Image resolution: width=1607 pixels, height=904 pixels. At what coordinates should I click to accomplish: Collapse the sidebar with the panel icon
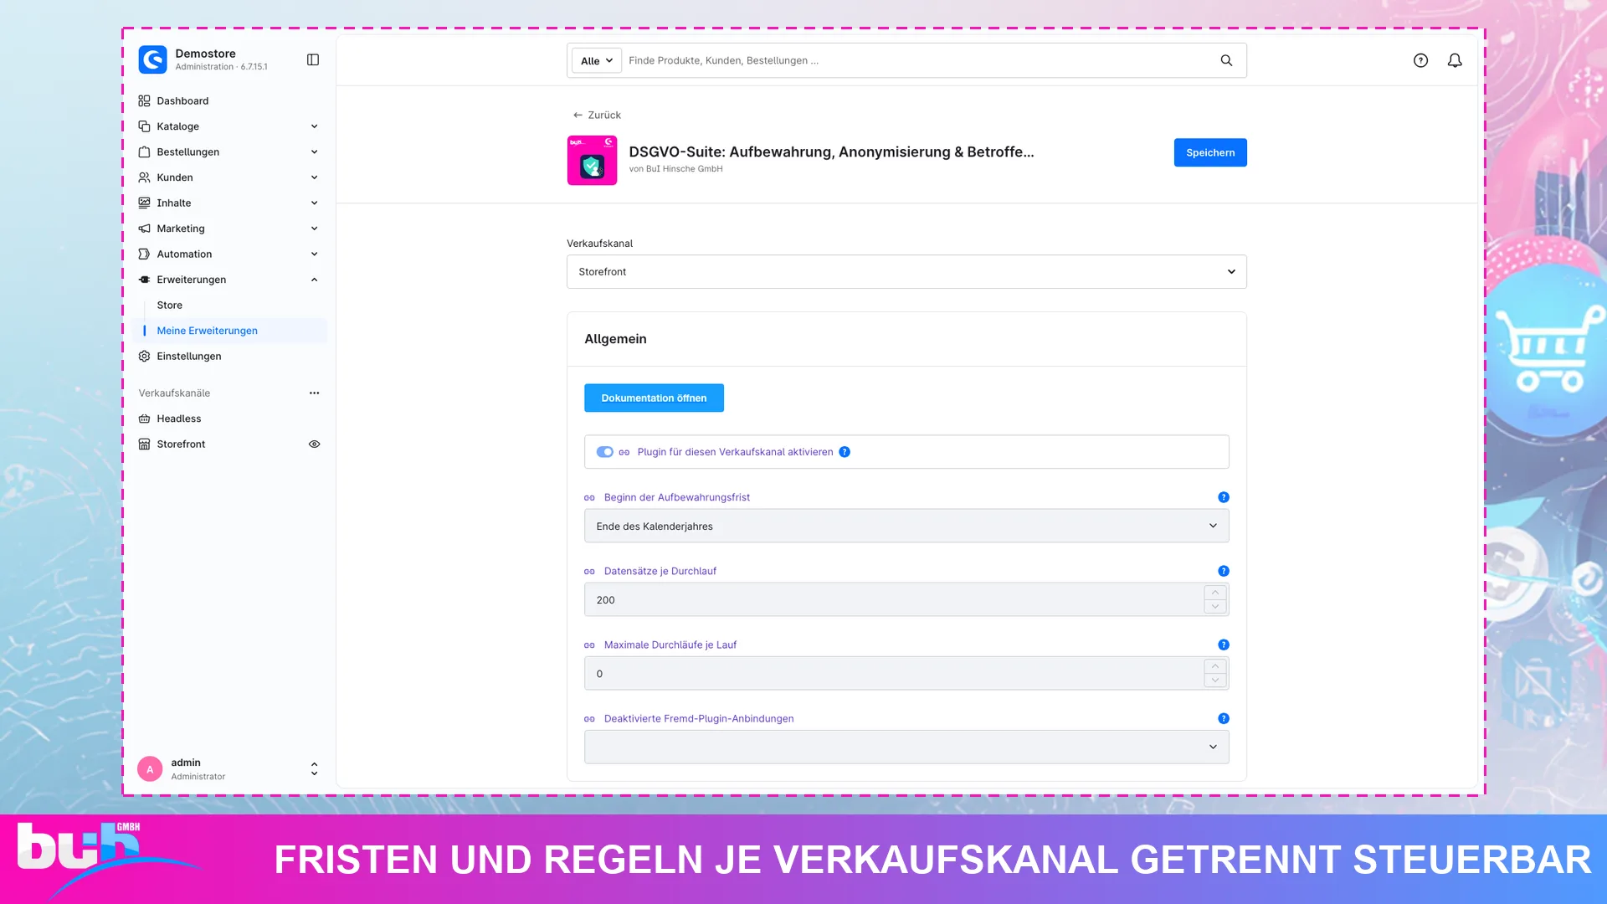pyautogui.click(x=313, y=59)
